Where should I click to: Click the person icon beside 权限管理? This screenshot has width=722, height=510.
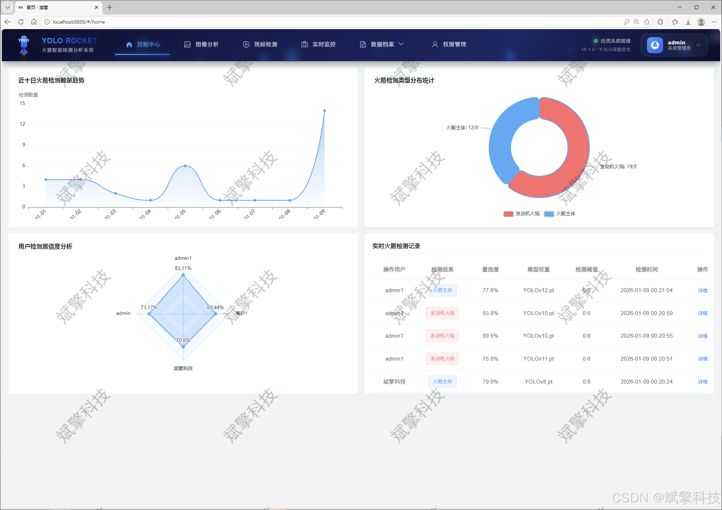(x=435, y=44)
